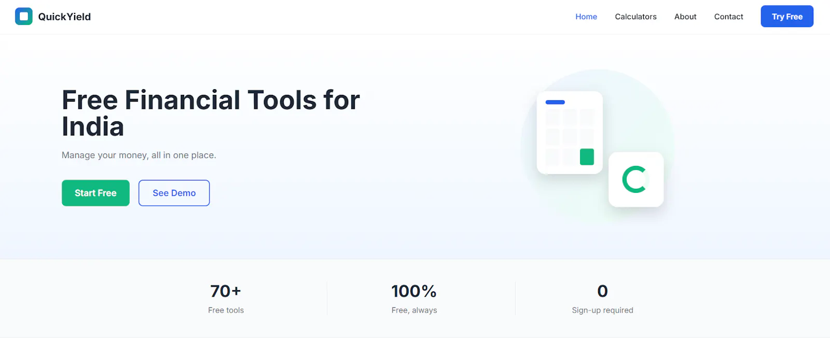Select the 0 Sign-up required stat

pos(602,299)
